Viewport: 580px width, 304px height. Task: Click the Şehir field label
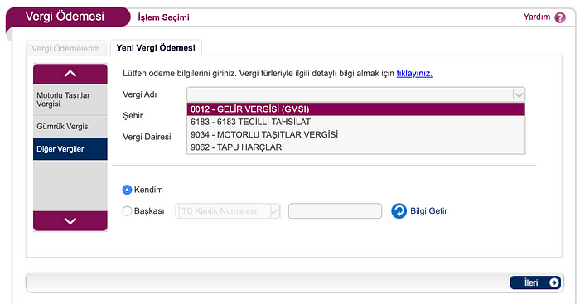point(133,115)
